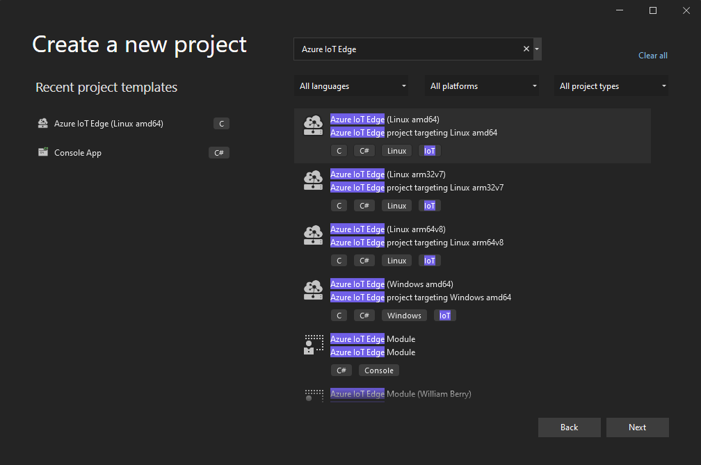Click the Azure IoT Edge Linux amd64 template icon
This screenshot has width=701, height=465.
pyautogui.click(x=313, y=126)
